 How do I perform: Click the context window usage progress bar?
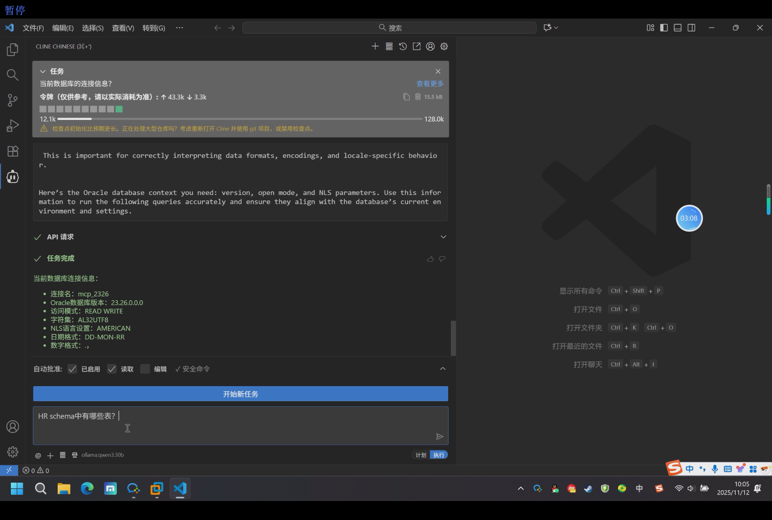pyautogui.click(x=240, y=119)
